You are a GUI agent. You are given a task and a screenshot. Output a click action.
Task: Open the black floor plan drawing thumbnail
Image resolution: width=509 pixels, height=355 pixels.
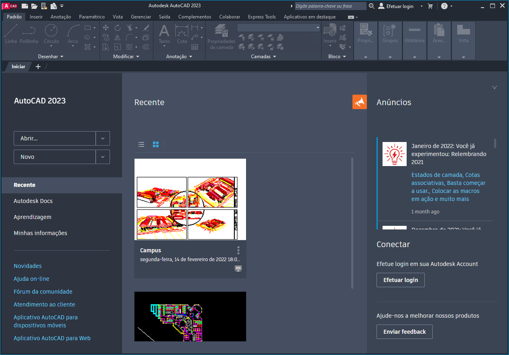(x=190, y=316)
